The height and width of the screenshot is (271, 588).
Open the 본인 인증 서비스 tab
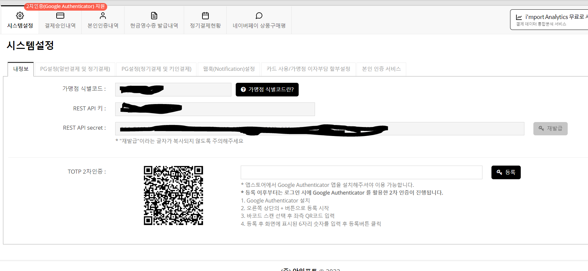click(x=381, y=69)
